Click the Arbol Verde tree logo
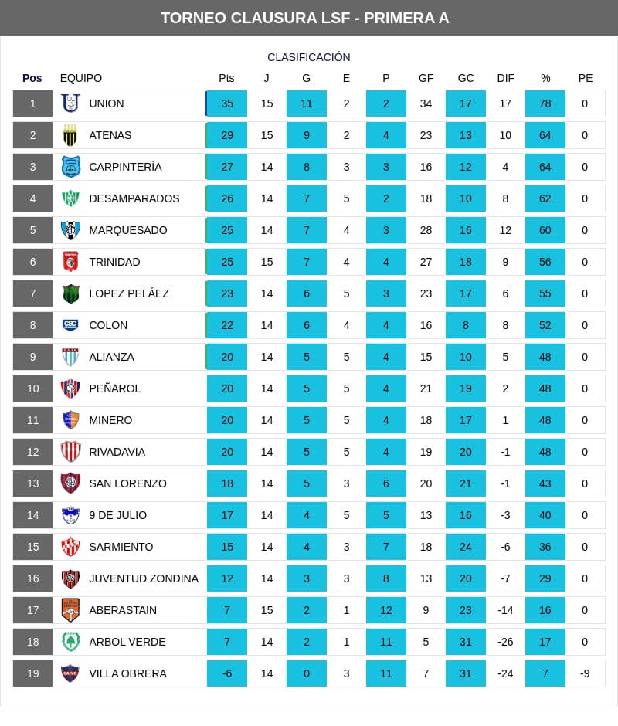Image resolution: width=618 pixels, height=726 pixels. pos(71,642)
